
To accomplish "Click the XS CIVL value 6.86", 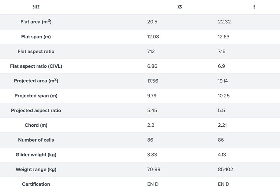I will coord(152,66).
